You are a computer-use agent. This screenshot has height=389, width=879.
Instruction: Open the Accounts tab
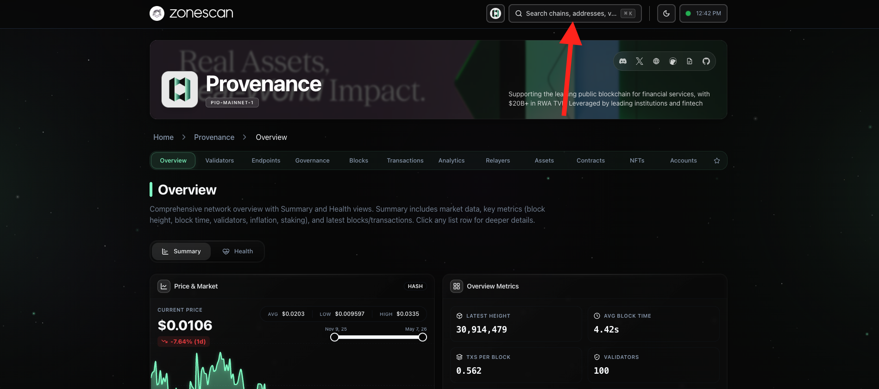tap(684, 161)
